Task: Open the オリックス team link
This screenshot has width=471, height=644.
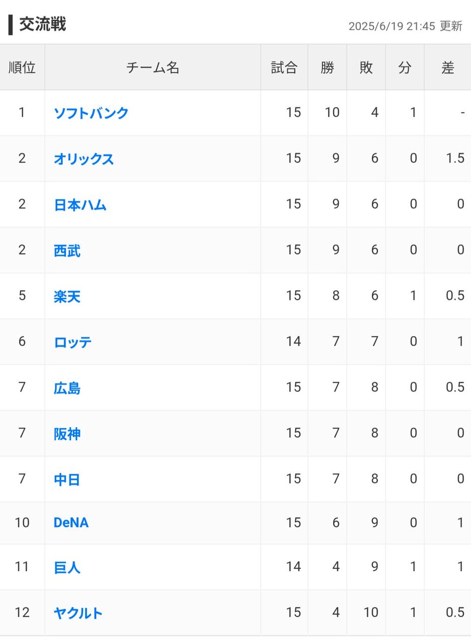Action: pos(84,159)
